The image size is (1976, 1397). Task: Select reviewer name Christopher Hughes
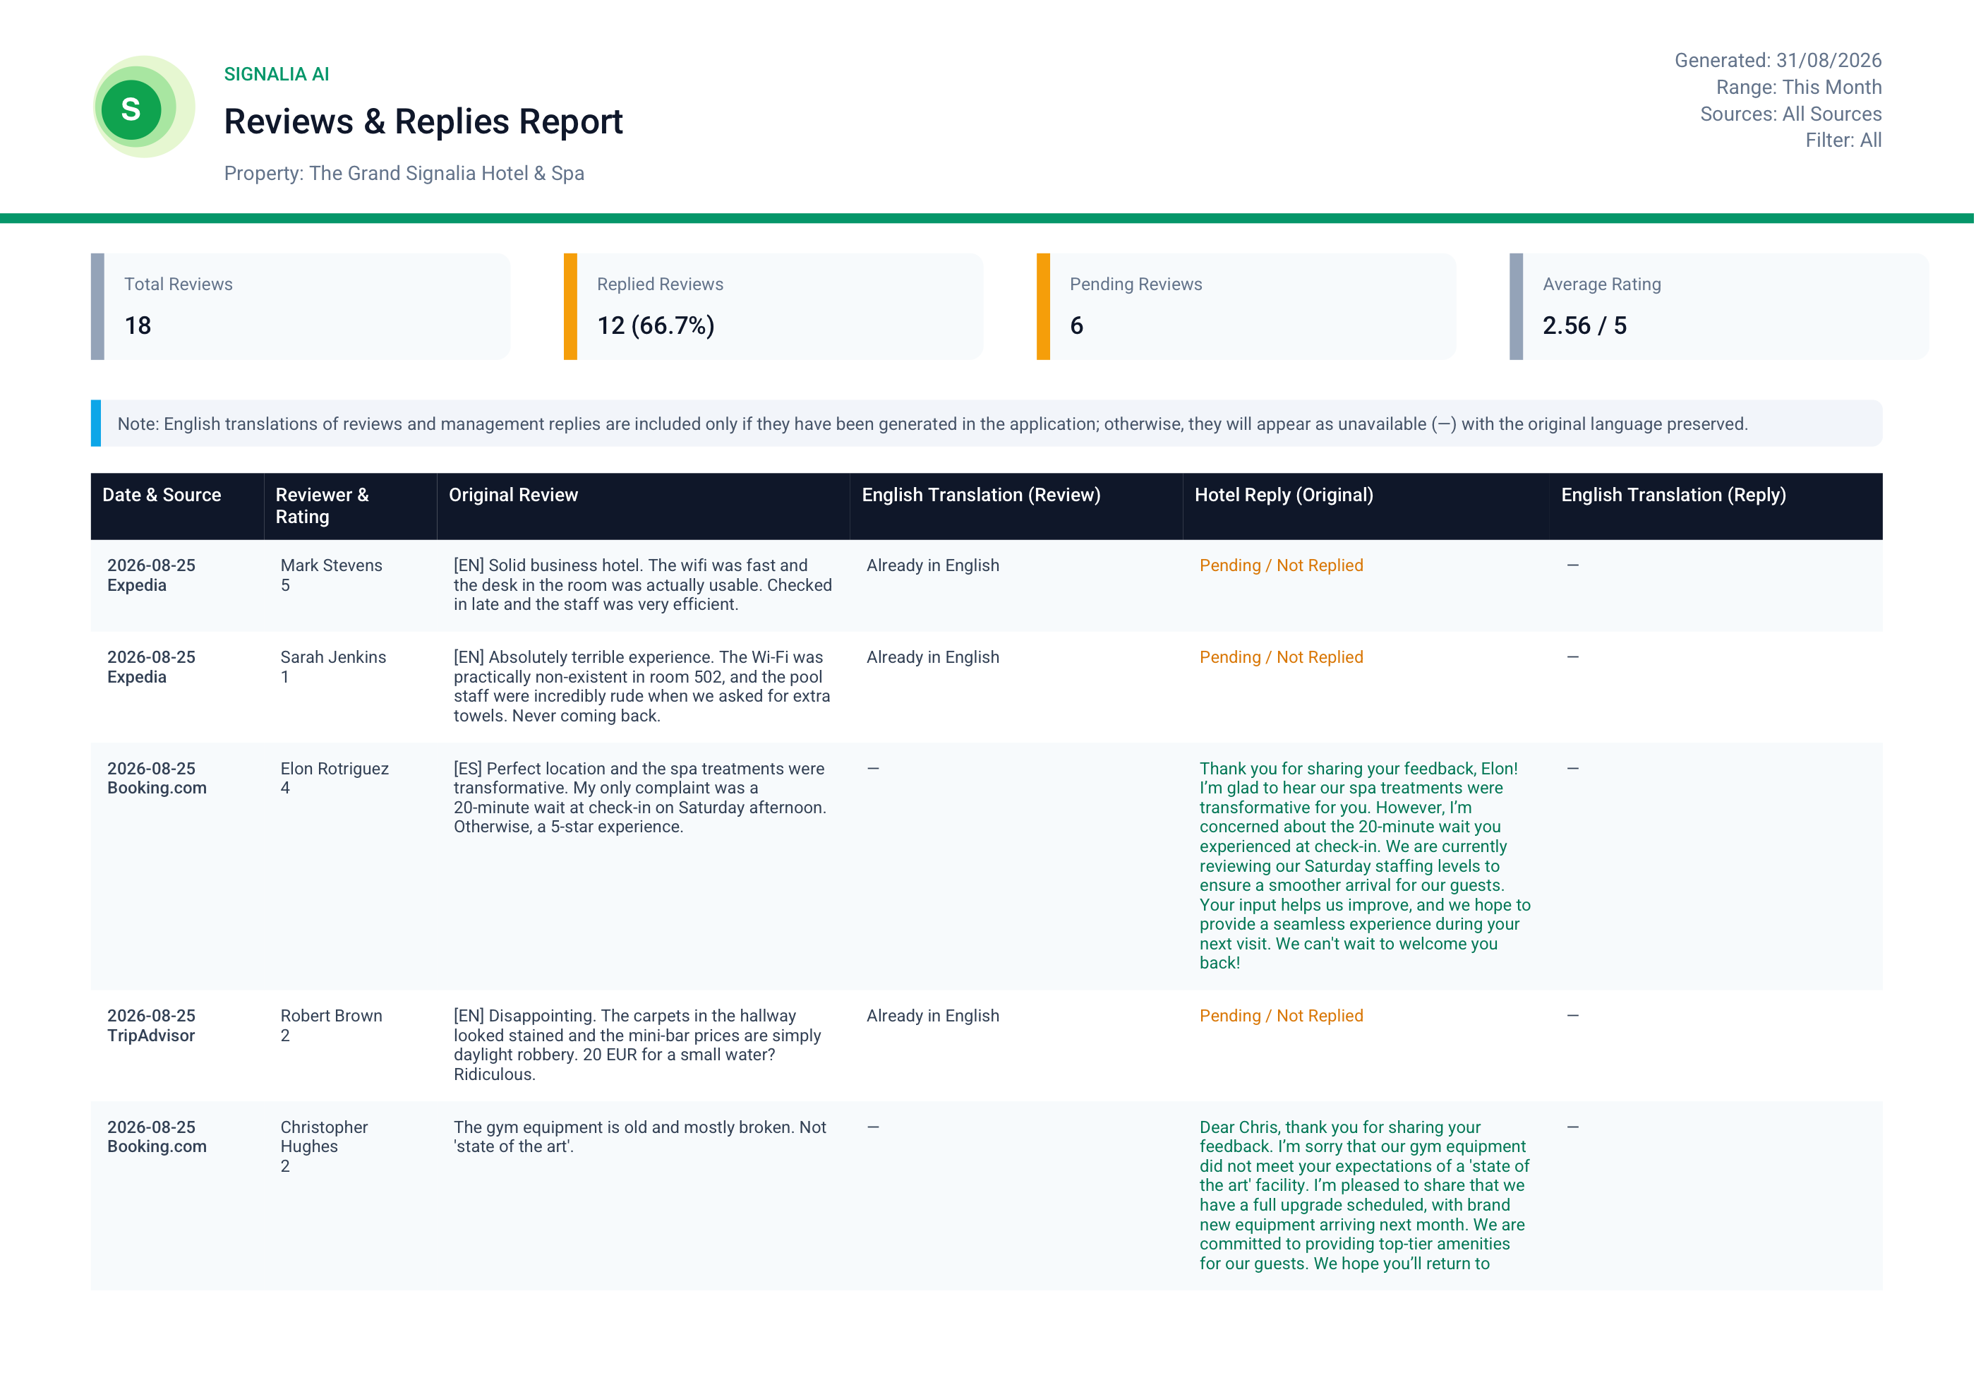[x=324, y=1137]
